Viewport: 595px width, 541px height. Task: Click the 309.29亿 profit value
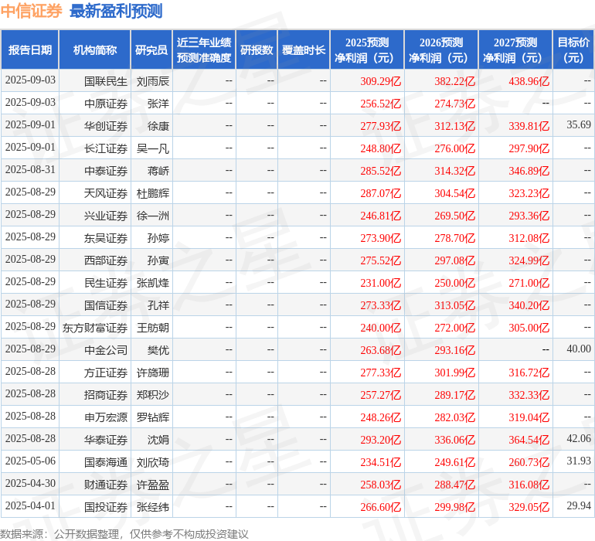[x=380, y=81]
